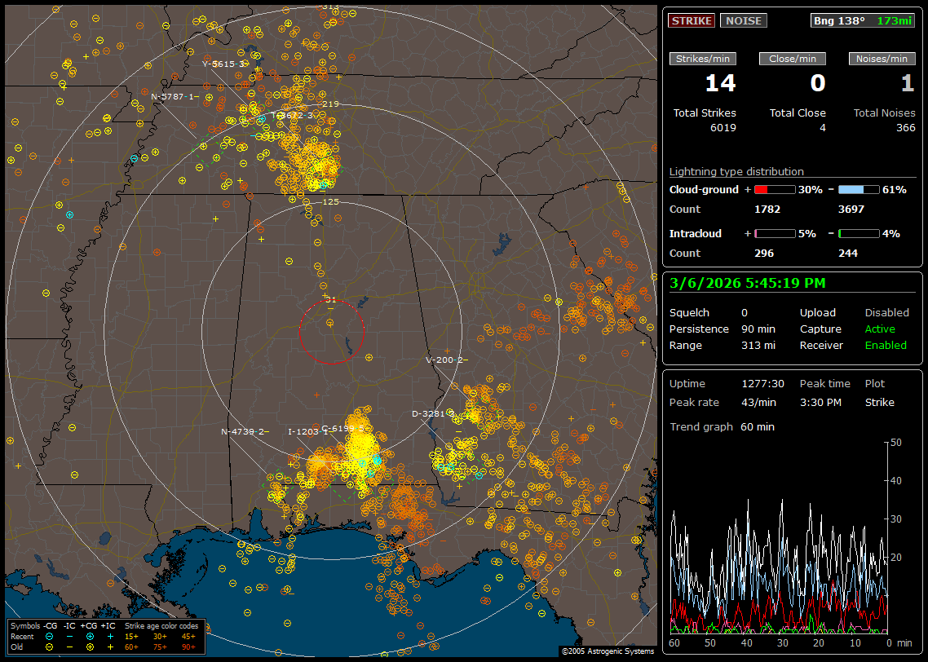Click the Close/min header button
The height and width of the screenshot is (662, 928).
tap(793, 59)
